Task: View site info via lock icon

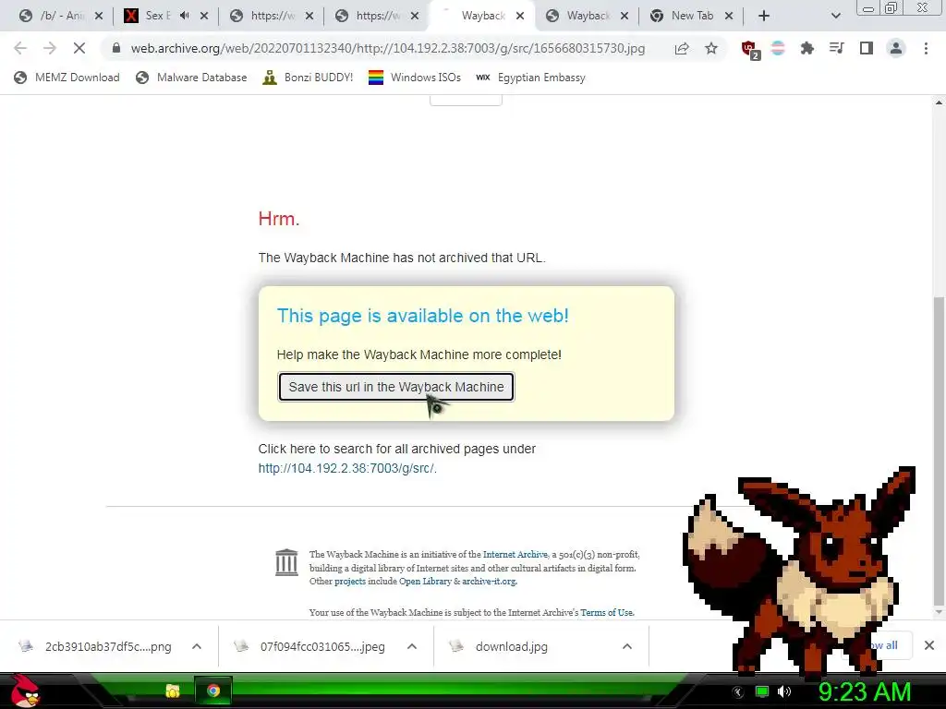Action: point(116,48)
